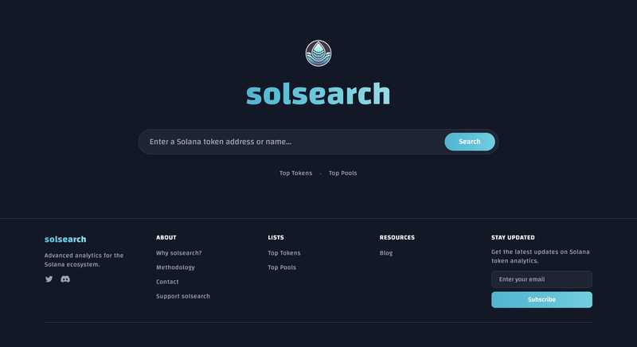637x347 pixels.
Task: Open Top Tokens link below search bar
Action: 295,173
